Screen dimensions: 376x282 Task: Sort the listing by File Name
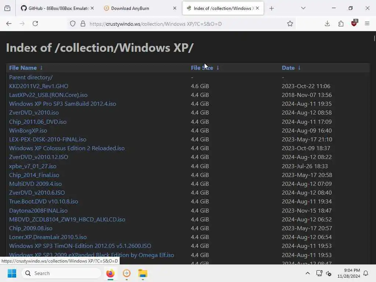[23, 68]
